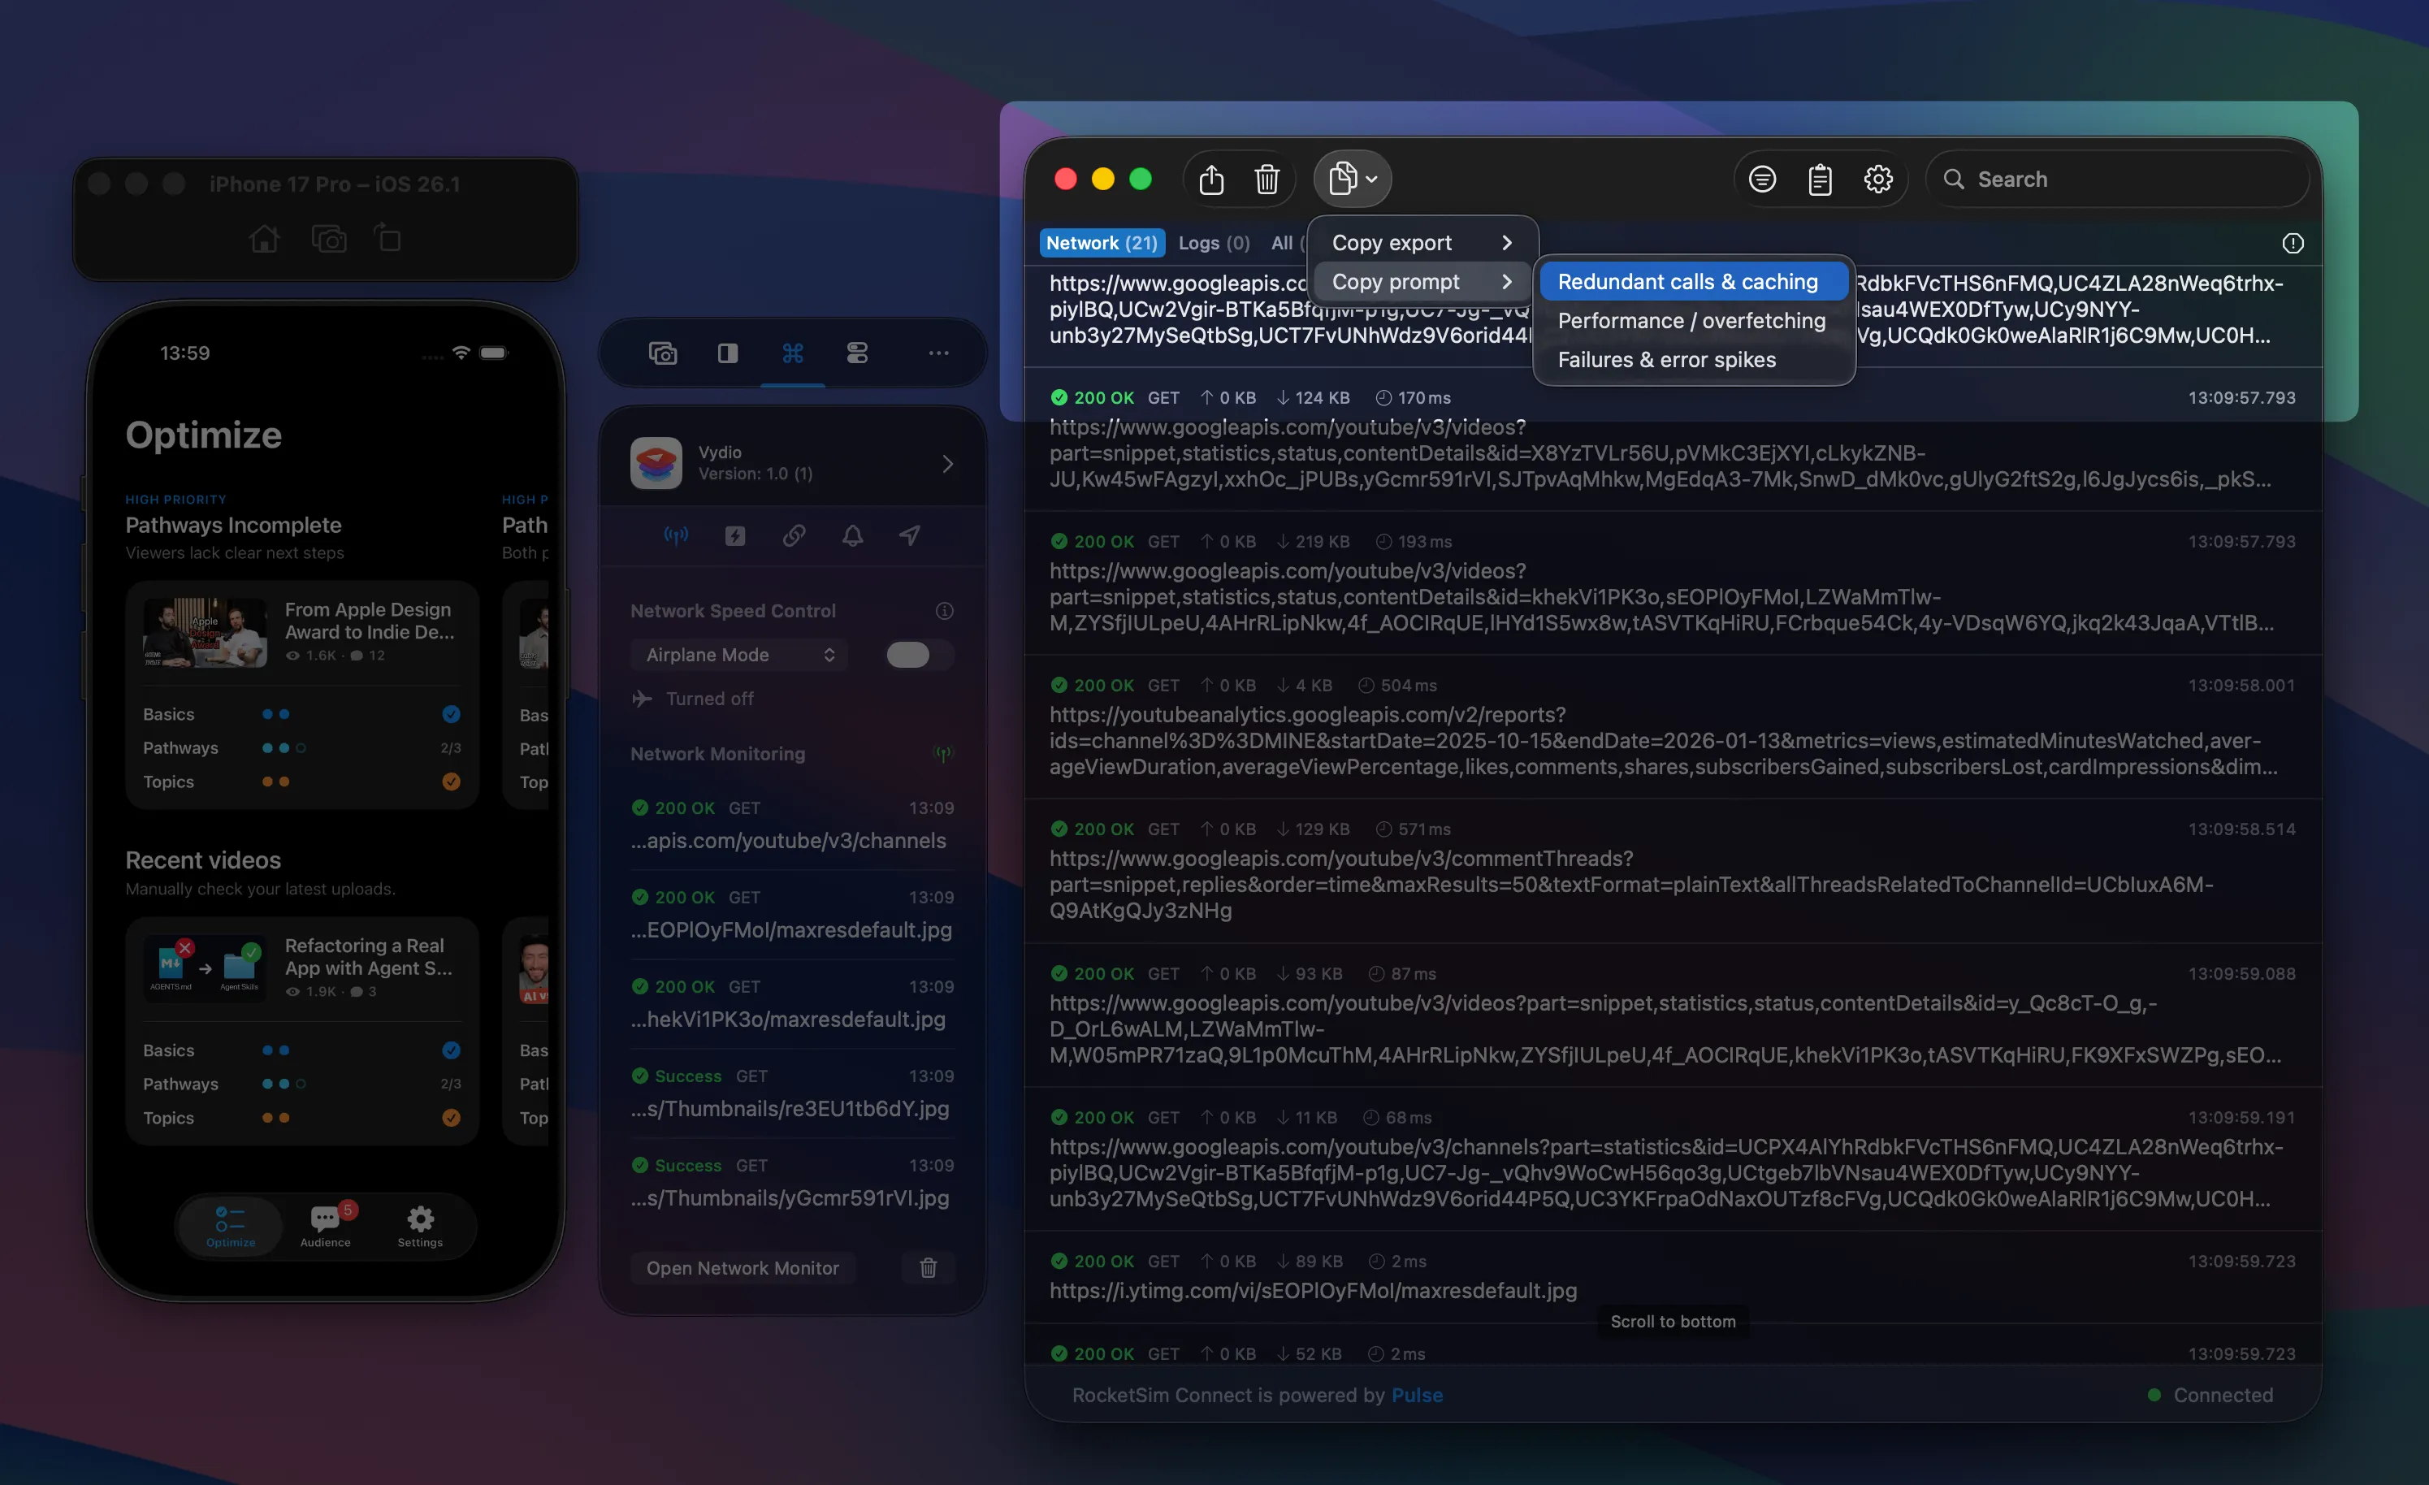Select the EOPlOyFMoI/maxresdefault.jpg request in sidebar

pyautogui.click(x=793, y=915)
